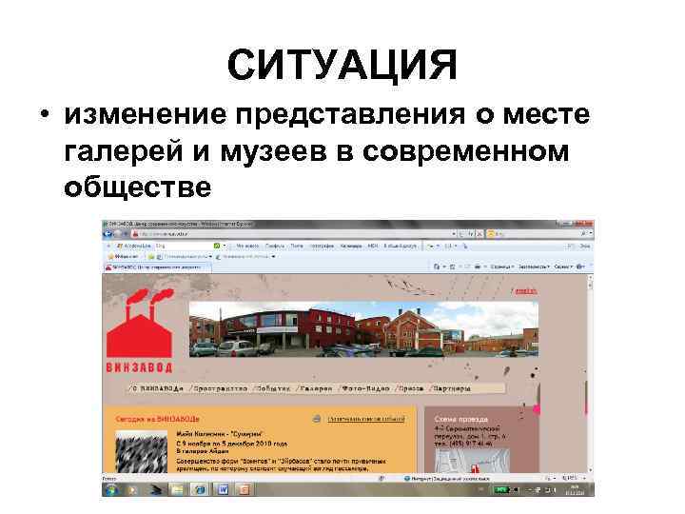
Task: Click the gray exhibition artwork thumbnail
Action: [x=141, y=451]
